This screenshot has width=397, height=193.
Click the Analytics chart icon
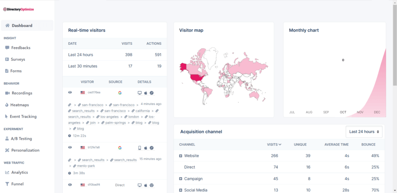click(x=7, y=172)
